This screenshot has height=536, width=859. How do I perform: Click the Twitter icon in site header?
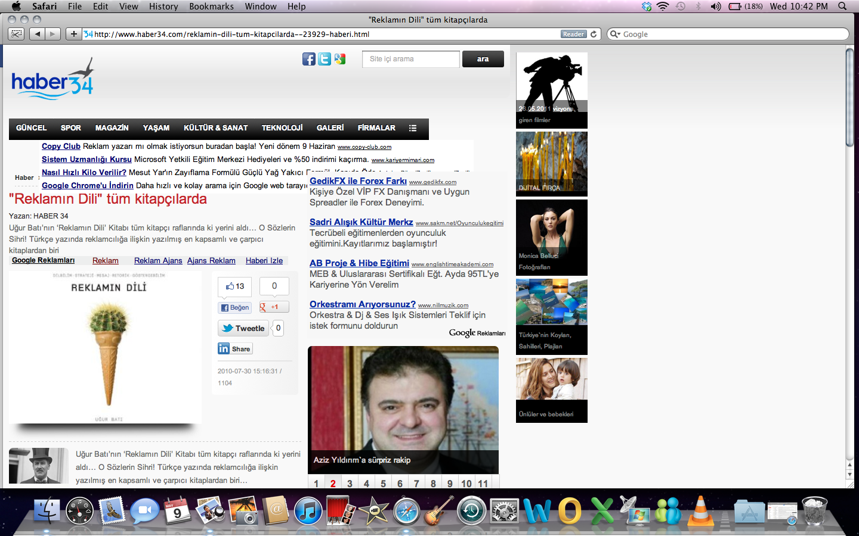325,59
